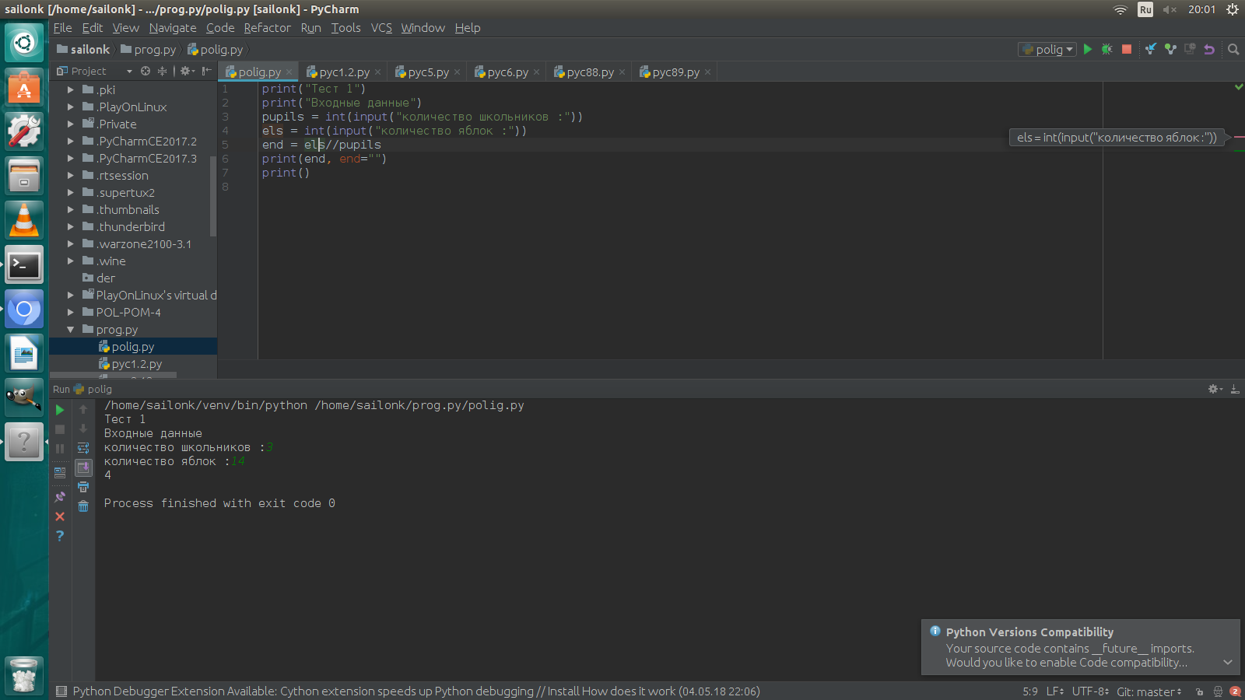Viewport: 1245px width, 700px height.
Task: Expand the .wine folder
Action: [x=71, y=261]
